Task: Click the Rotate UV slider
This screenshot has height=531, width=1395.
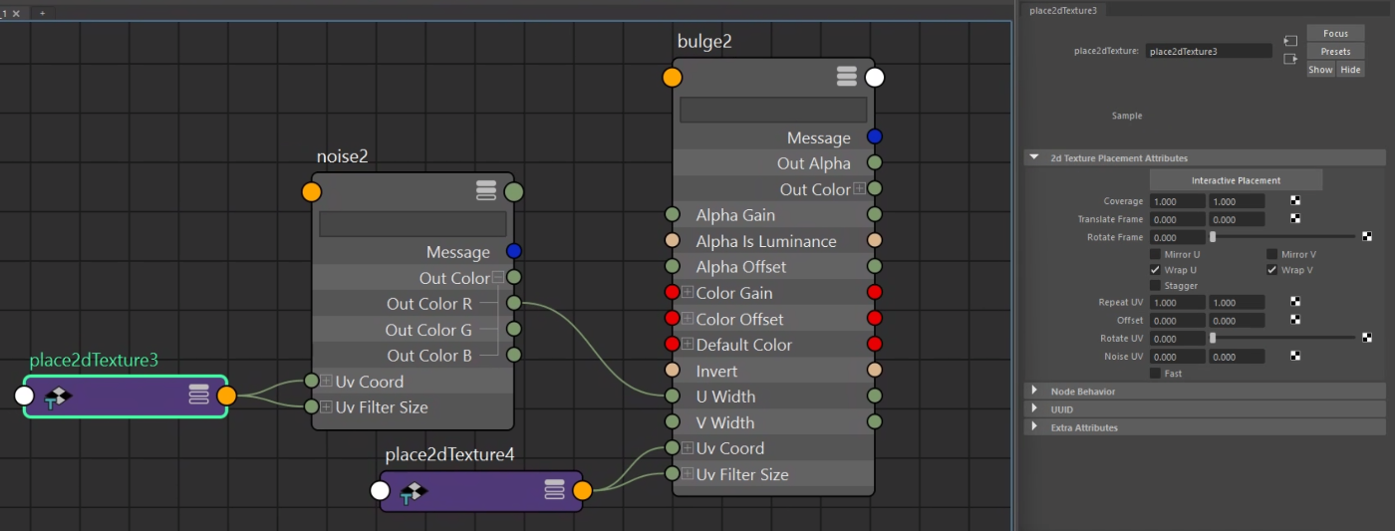Action: tap(1283, 339)
